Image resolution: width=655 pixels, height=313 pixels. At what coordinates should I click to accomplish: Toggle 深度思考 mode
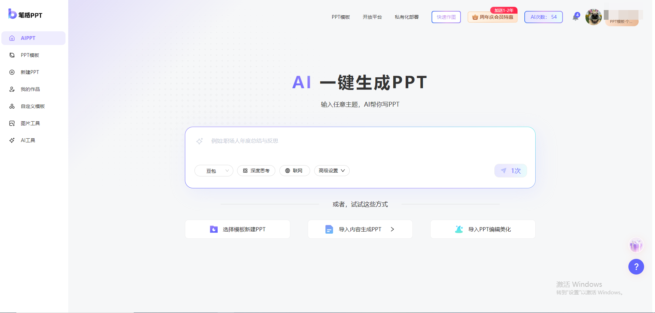coord(256,171)
